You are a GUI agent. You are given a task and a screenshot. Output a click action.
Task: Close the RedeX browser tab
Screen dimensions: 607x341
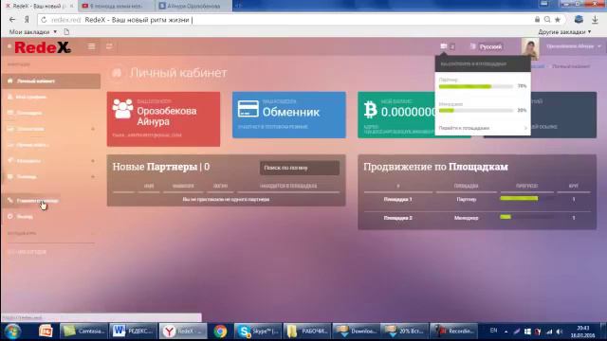pyautogui.click(x=72, y=6)
